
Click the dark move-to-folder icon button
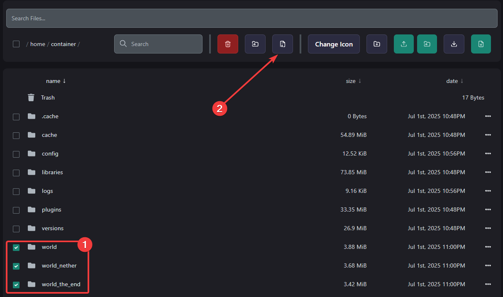[255, 44]
